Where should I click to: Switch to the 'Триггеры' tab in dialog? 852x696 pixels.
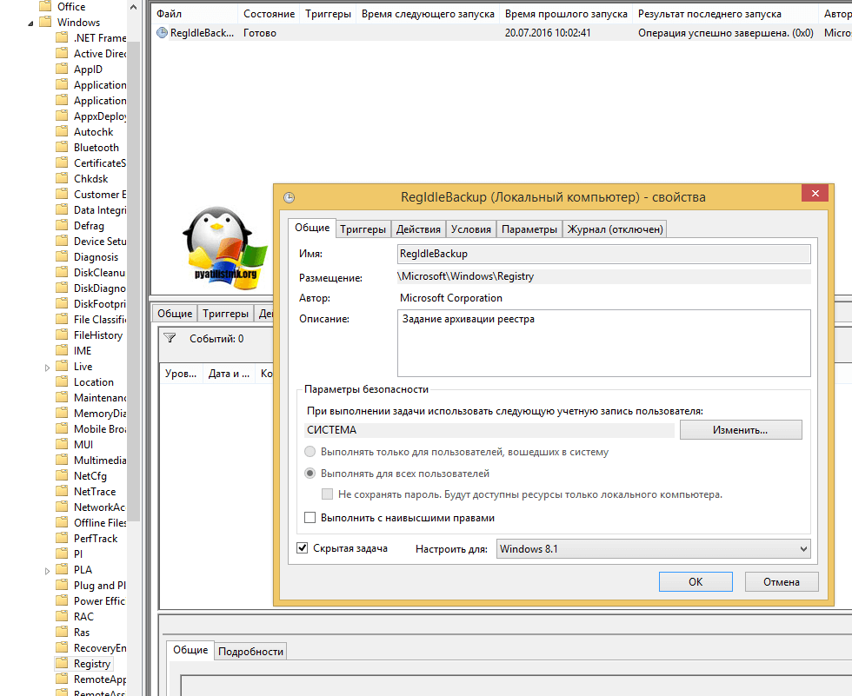click(x=363, y=229)
